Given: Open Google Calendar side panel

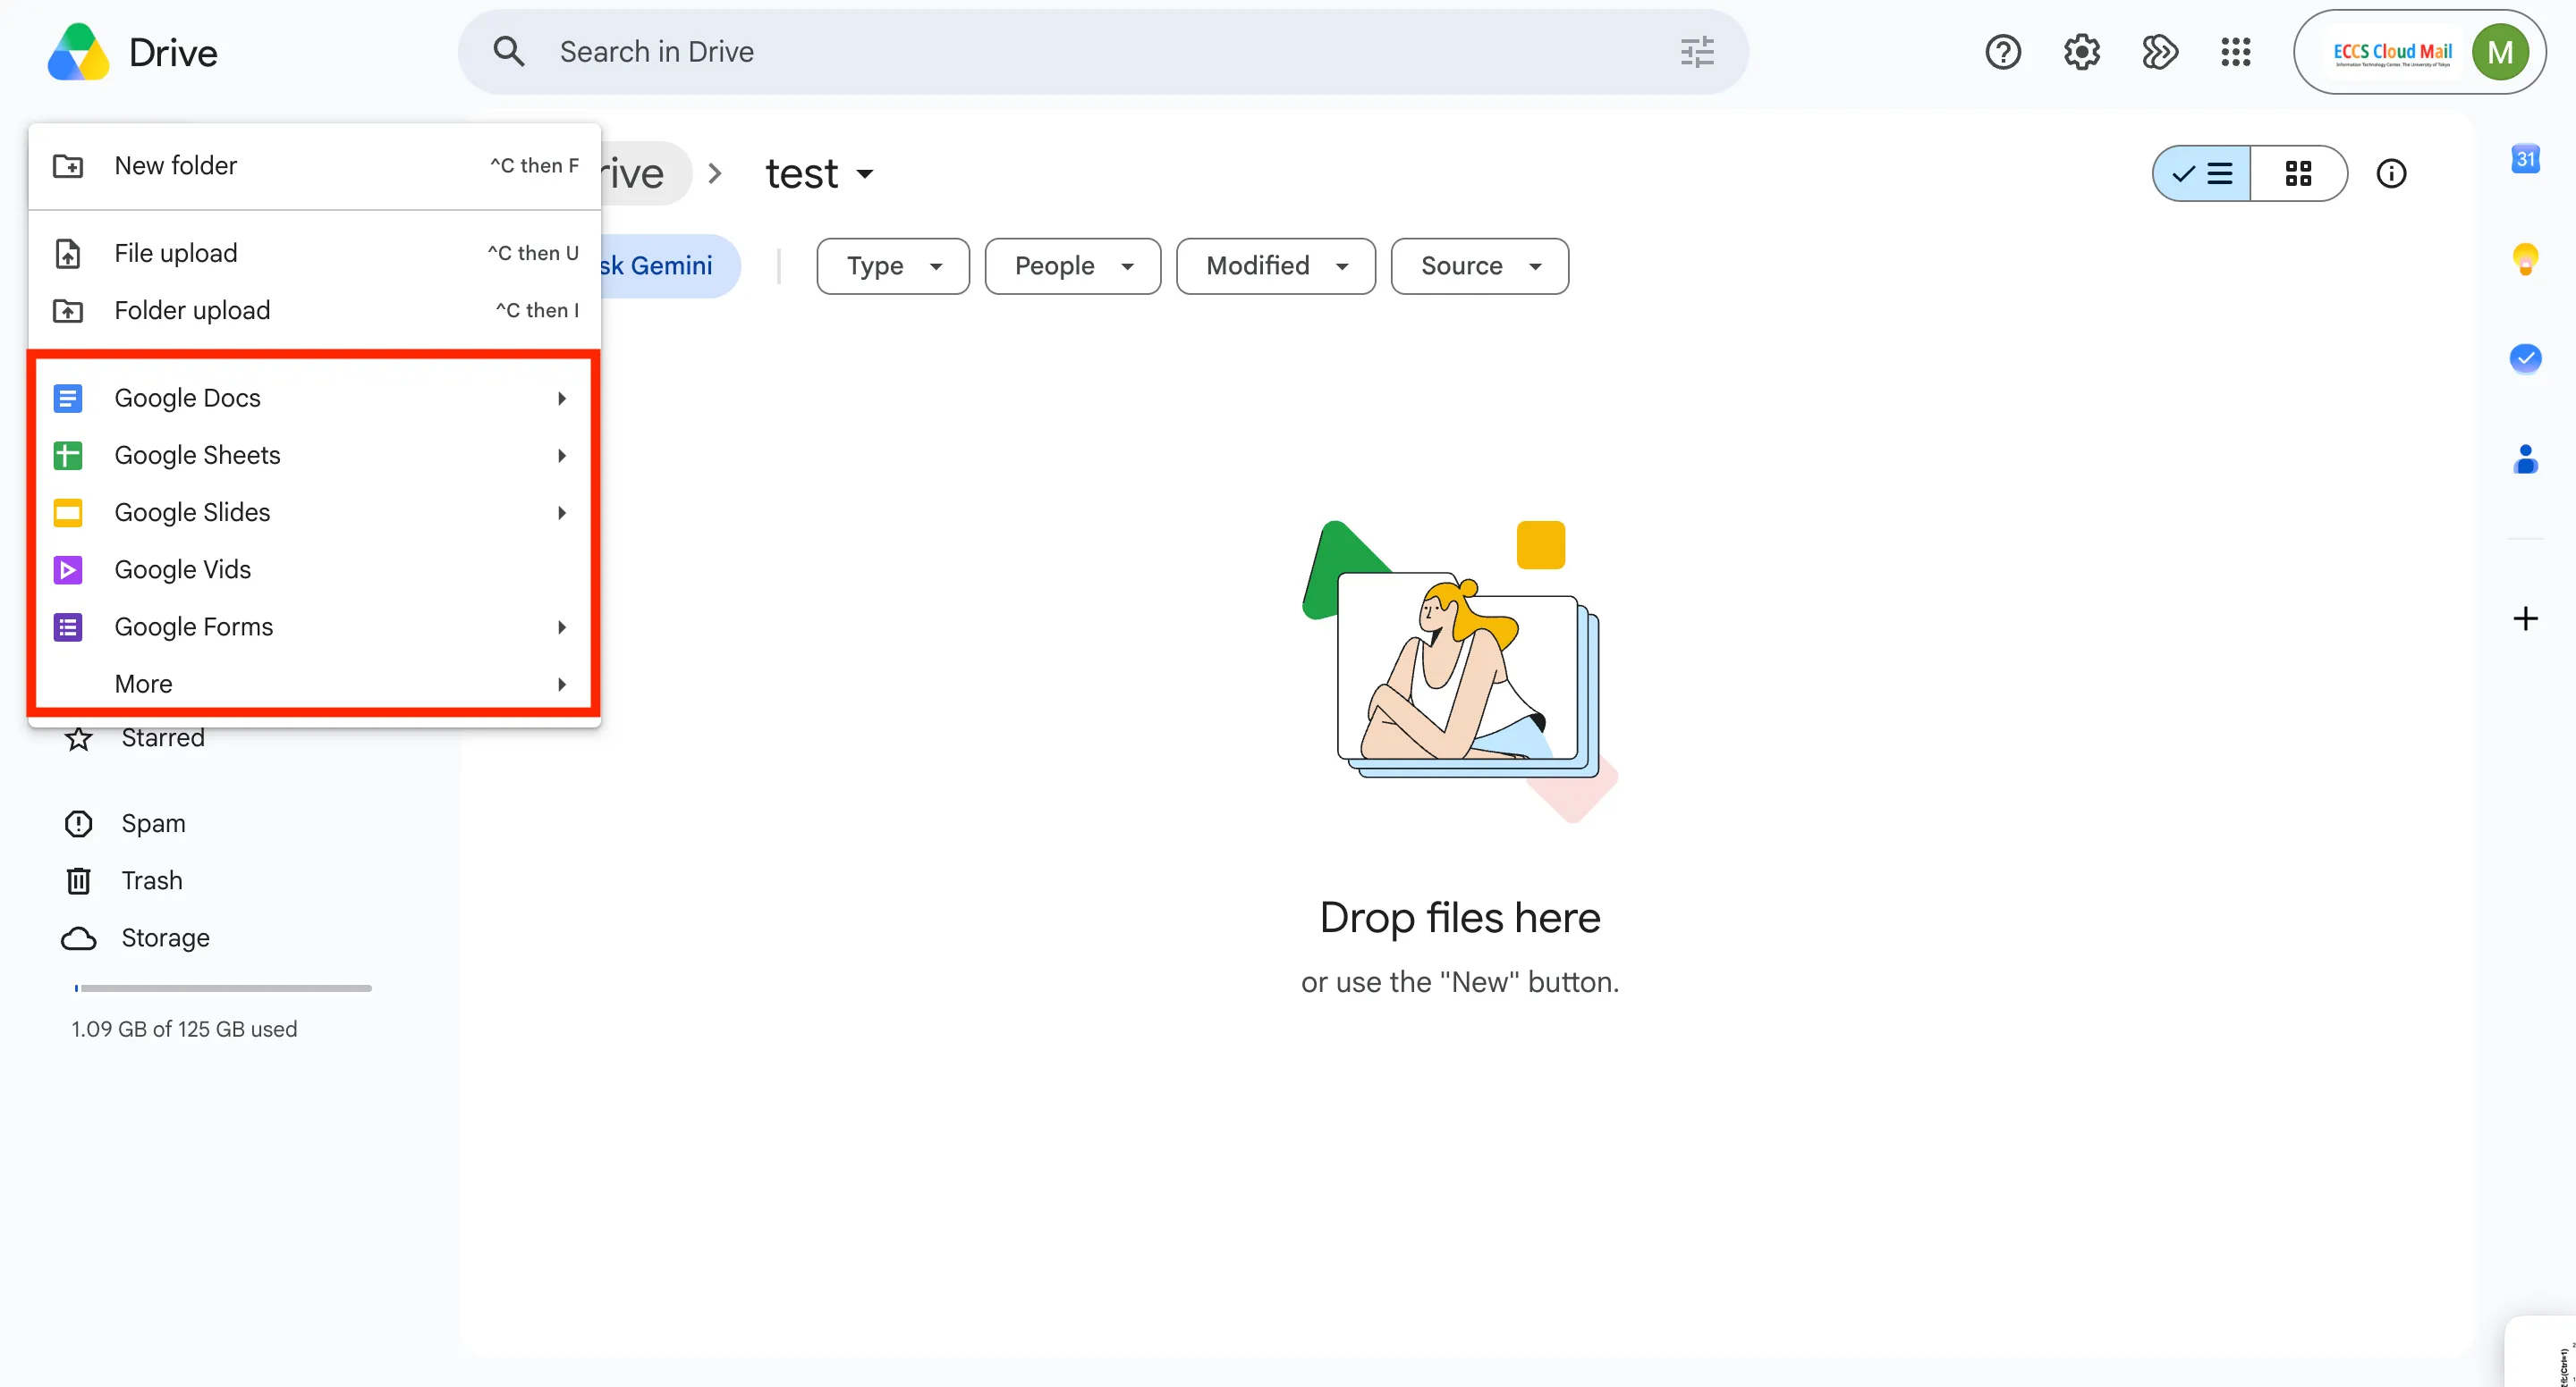Looking at the screenshot, I should tap(2525, 159).
